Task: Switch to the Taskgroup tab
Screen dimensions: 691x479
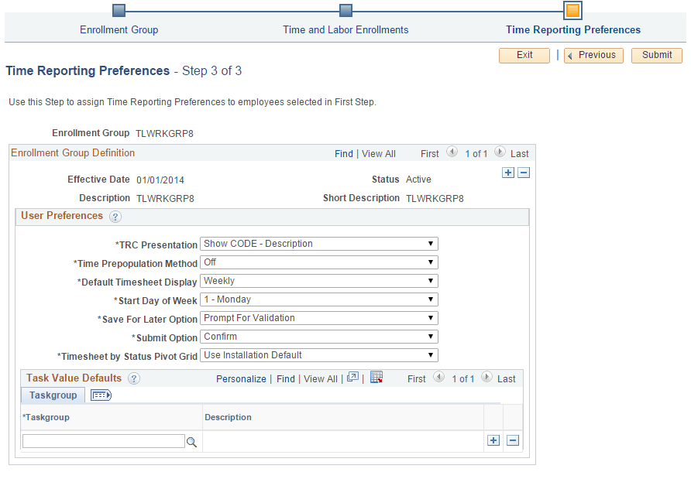Action: pos(52,395)
